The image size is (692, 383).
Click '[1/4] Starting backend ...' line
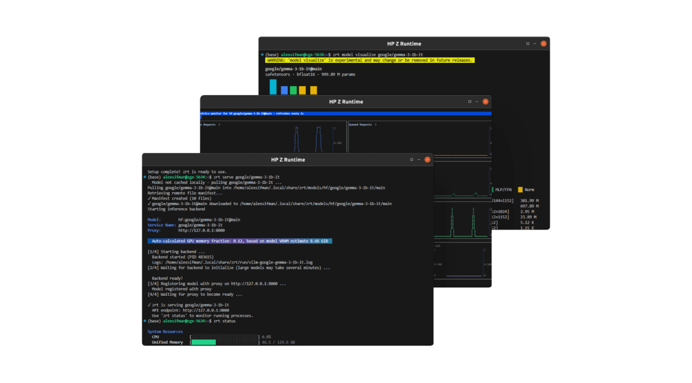[176, 252]
